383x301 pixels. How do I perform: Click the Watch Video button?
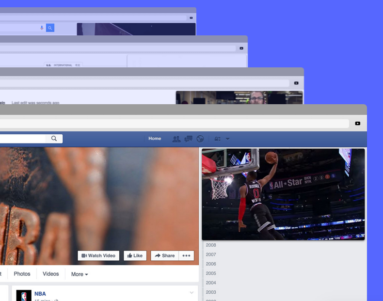(x=98, y=255)
